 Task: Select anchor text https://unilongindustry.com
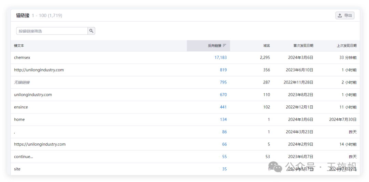pos(40,144)
